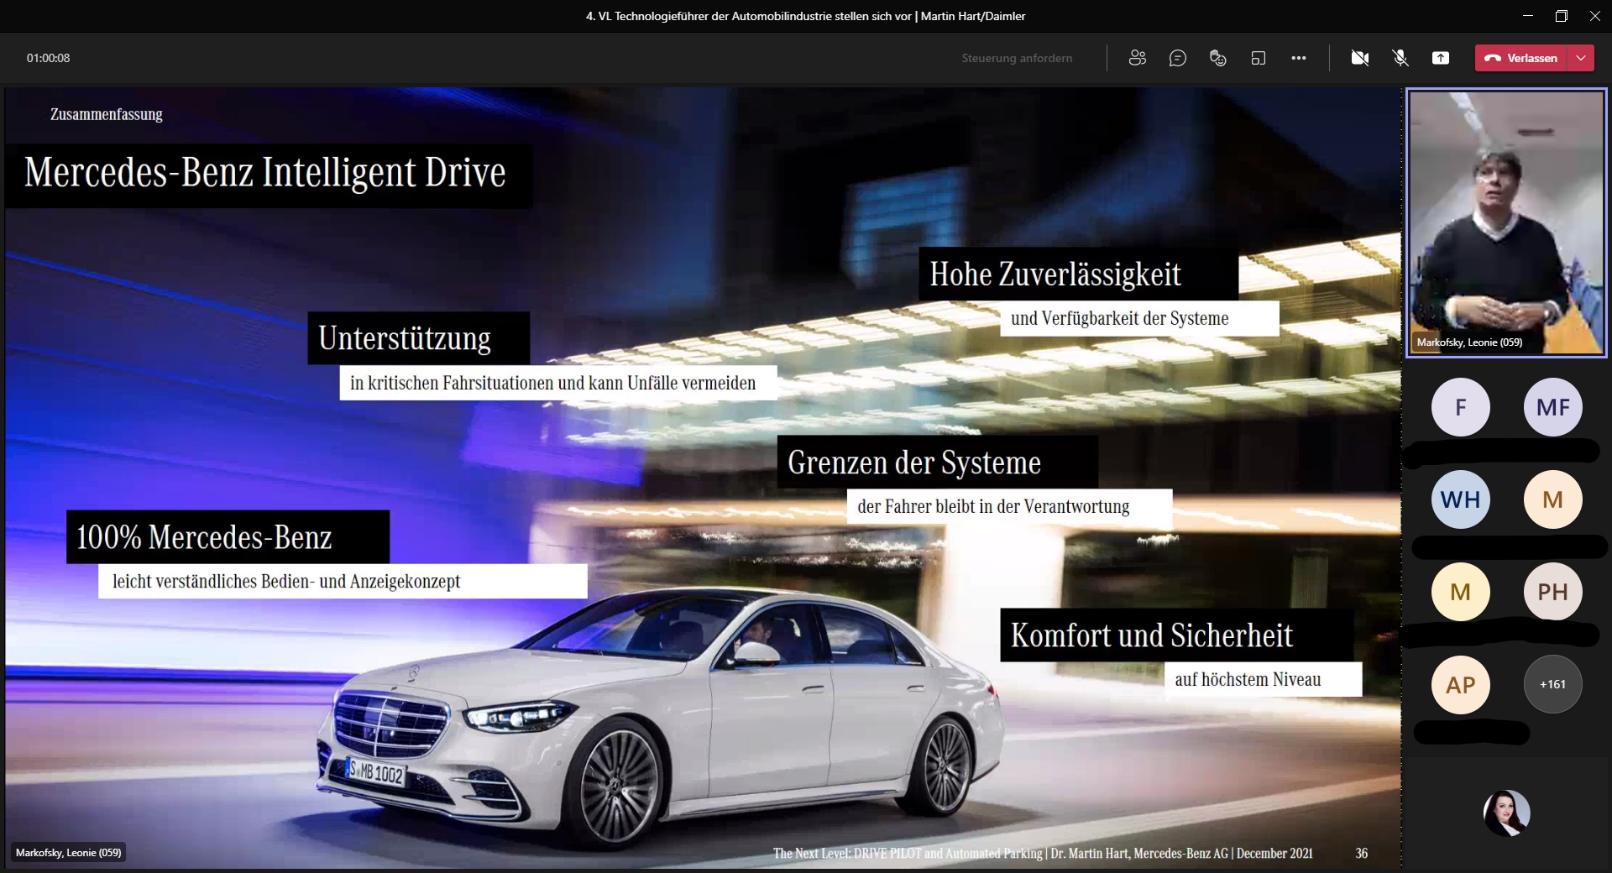Click 'und Verfügbarkeit der Systeme' text

click(x=1119, y=319)
